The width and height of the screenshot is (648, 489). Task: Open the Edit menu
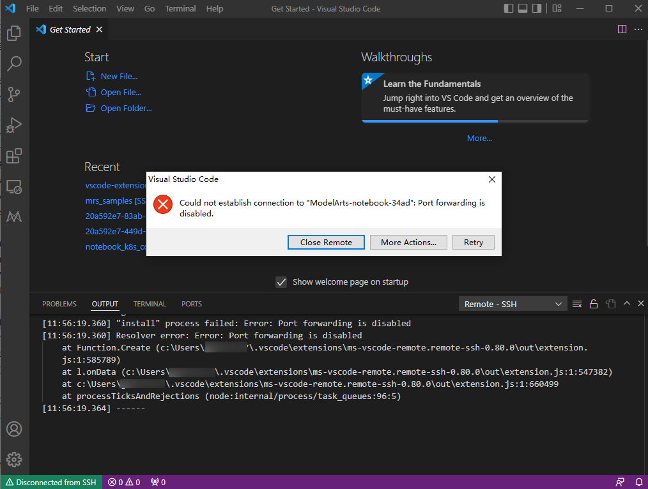click(x=56, y=9)
